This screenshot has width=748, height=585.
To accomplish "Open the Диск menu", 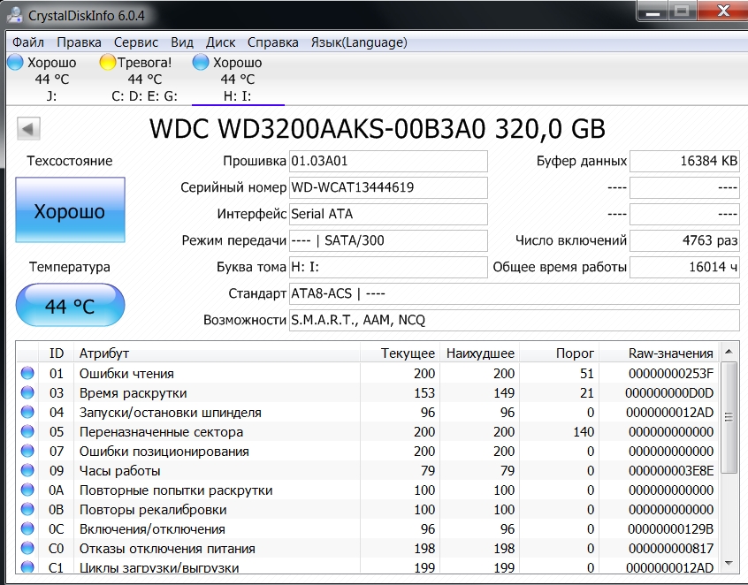I will pyautogui.click(x=220, y=42).
